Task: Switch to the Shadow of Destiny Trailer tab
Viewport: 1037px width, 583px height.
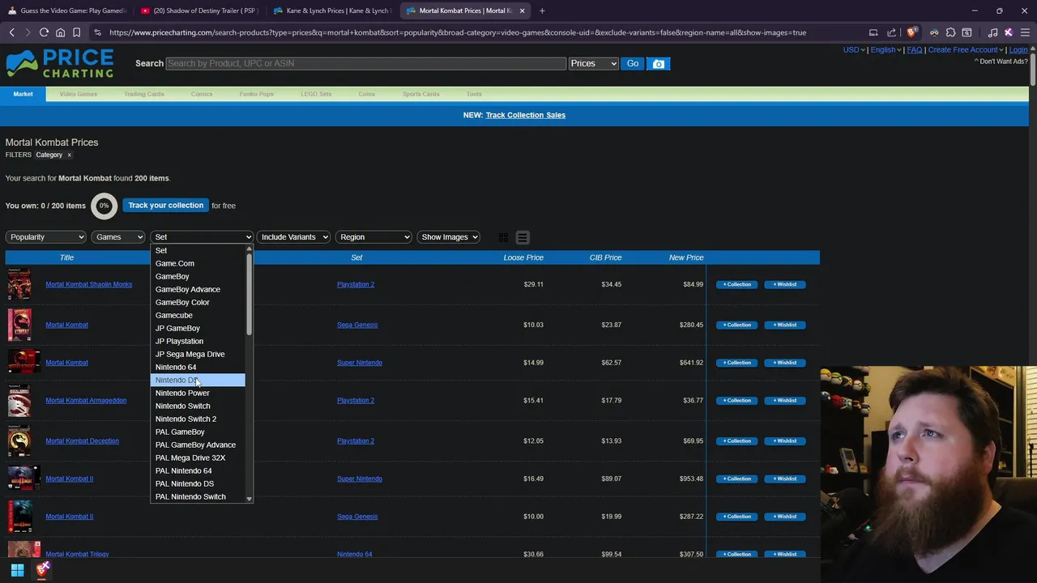Action: [198, 11]
